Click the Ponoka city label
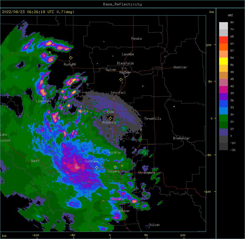The width and height of the screenshot is (245, 239). tap(136, 39)
